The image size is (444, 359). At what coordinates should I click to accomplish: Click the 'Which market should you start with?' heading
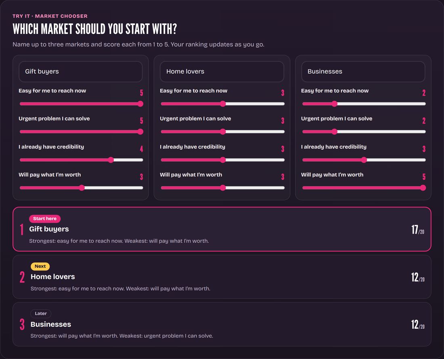tap(94, 29)
